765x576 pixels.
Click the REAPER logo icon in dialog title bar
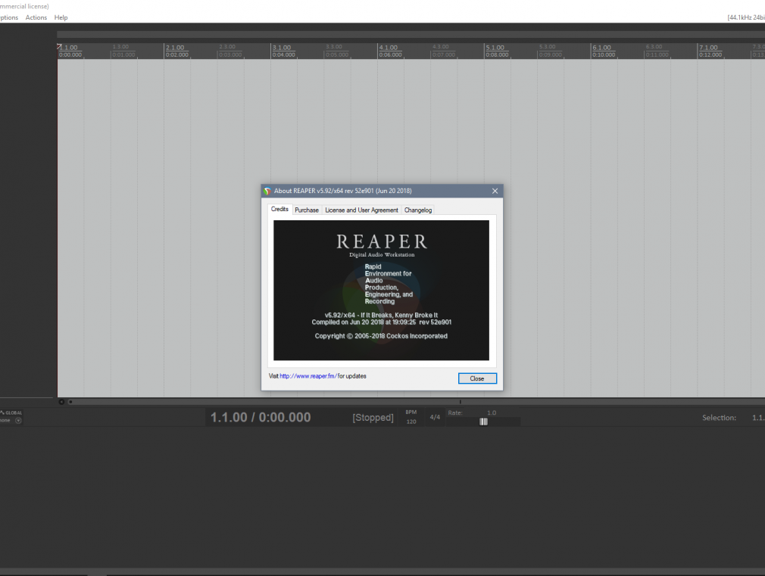click(x=267, y=191)
